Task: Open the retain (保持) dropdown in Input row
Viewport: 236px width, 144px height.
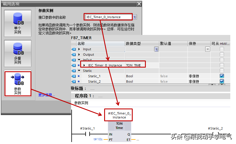Action: (207, 49)
